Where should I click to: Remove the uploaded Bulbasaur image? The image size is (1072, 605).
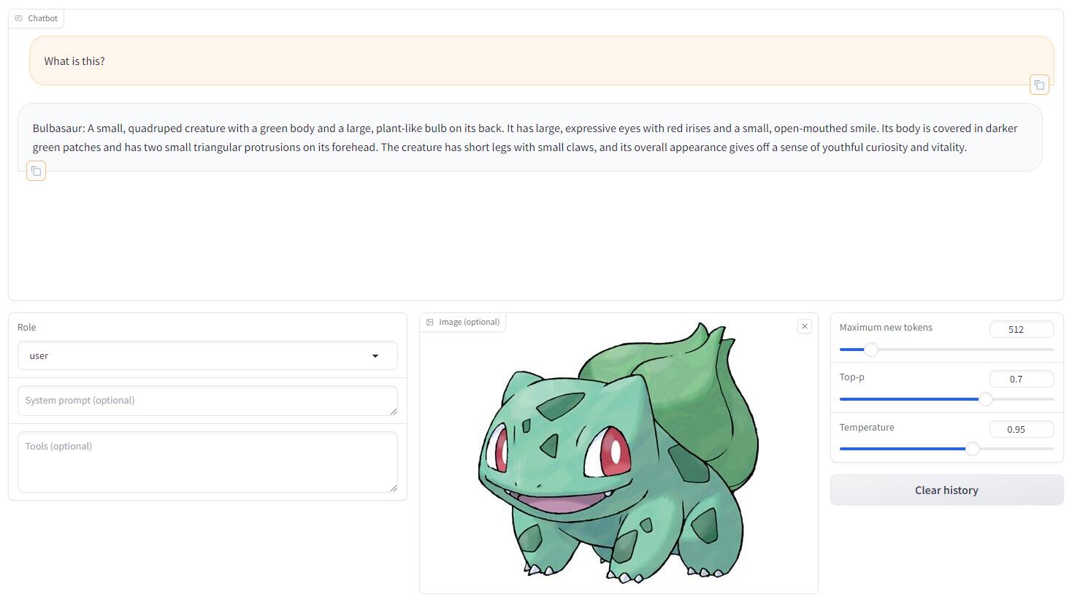805,326
